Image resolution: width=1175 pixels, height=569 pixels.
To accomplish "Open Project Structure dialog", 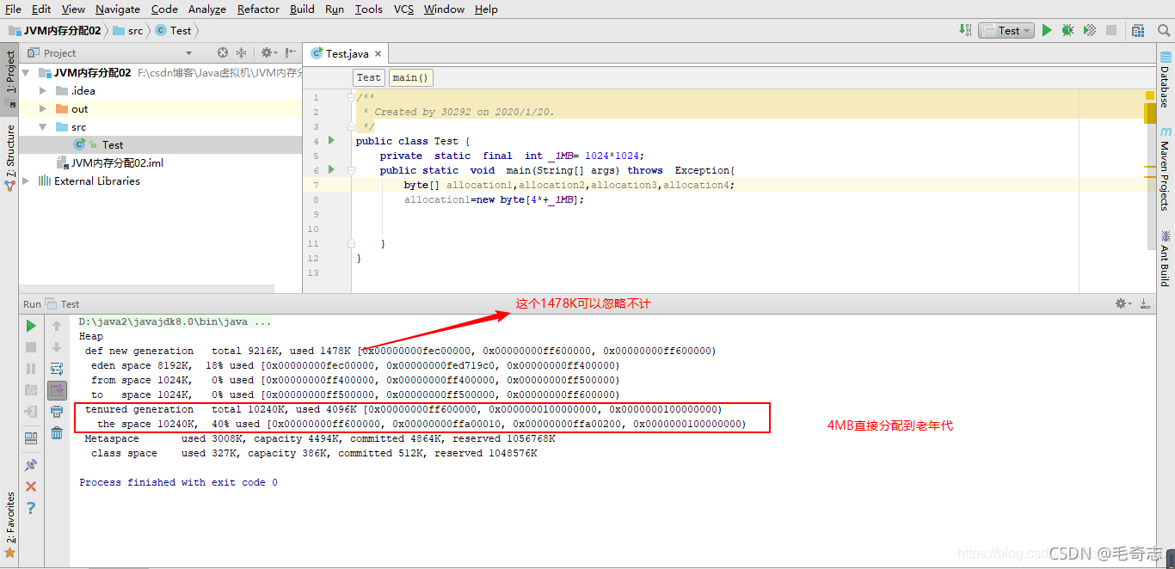I will [1138, 30].
